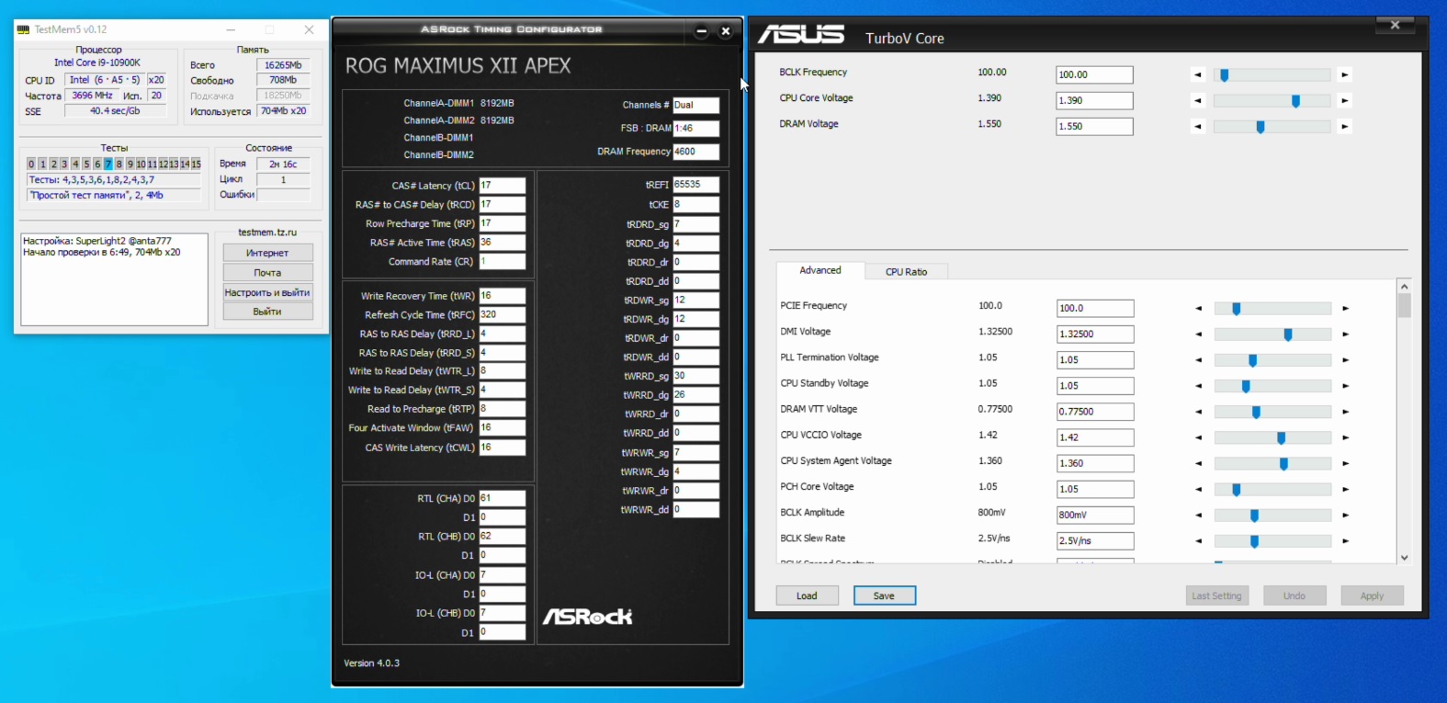
Task: Select the CPU System Agent Voltage input box
Action: [1095, 463]
